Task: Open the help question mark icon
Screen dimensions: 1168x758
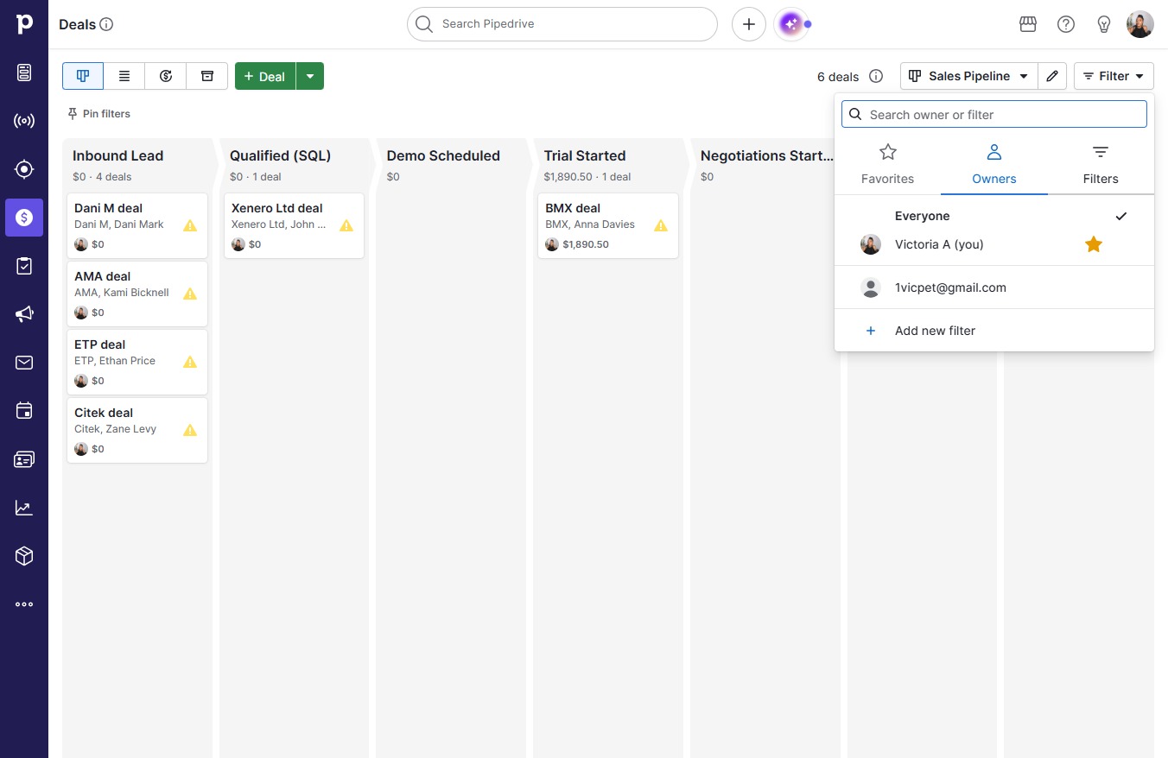Action: [1066, 24]
